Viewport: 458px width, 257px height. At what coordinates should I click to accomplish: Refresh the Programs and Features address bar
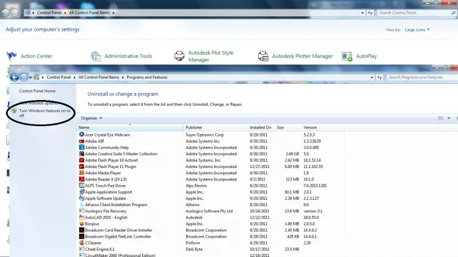[380, 78]
